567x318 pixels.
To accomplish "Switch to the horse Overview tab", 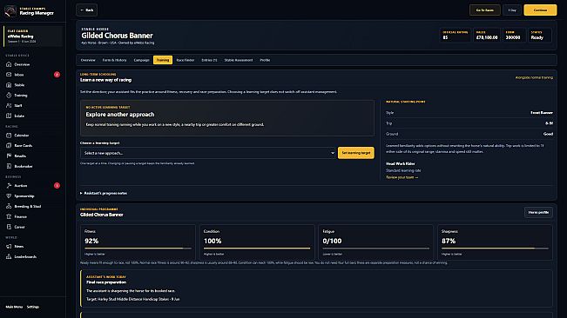I will [88, 60].
